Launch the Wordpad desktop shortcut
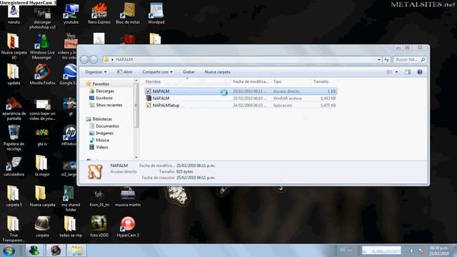This screenshot has width=457, height=257. [x=156, y=14]
